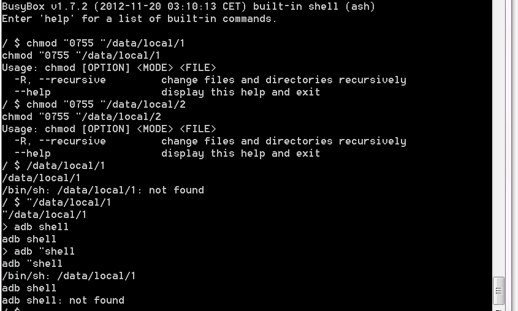Click the empty scrollbar track above the thumb

[498, 138]
